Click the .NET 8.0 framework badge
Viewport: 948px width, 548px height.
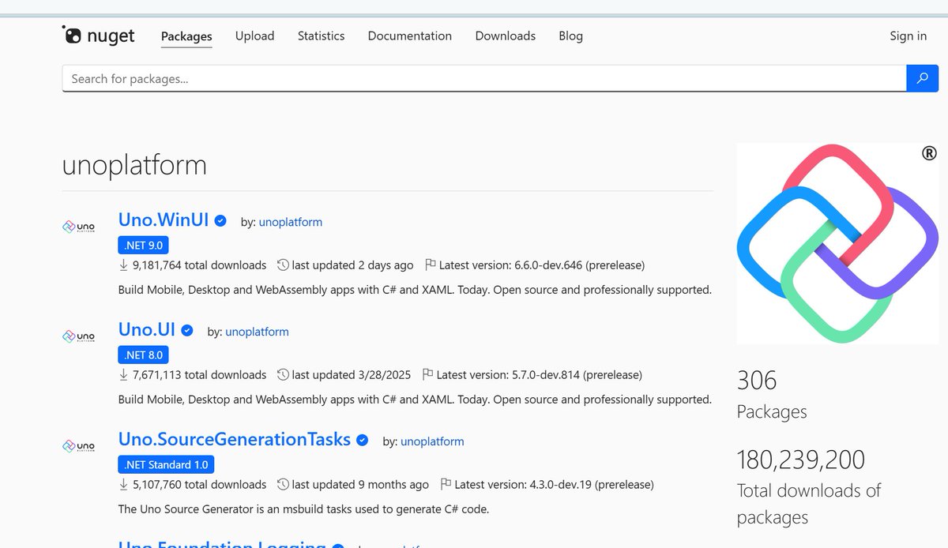(144, 355)
